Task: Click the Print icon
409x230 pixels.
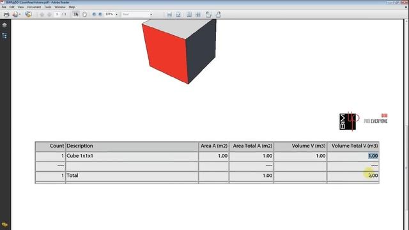Action: tap(6, 14)
